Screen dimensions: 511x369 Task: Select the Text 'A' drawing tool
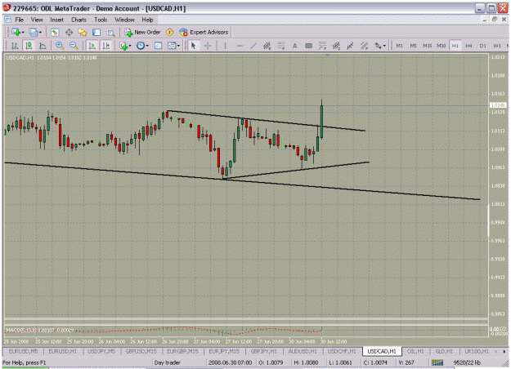[x=294, y=46]
